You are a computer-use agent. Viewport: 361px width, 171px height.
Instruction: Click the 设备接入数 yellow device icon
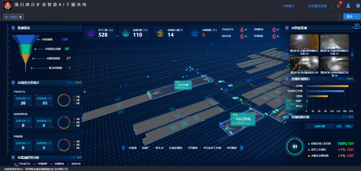160,33
